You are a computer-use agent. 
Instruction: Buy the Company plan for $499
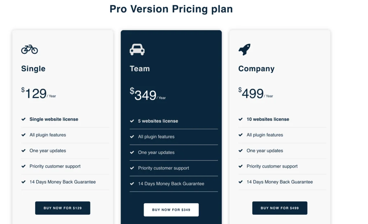coord(280,208)
